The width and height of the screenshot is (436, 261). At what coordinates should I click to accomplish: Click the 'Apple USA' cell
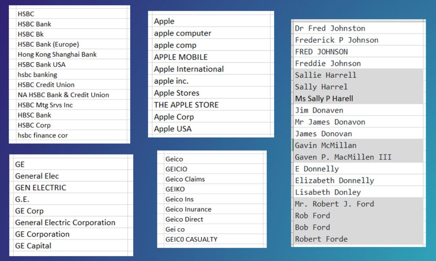point(211,129)
